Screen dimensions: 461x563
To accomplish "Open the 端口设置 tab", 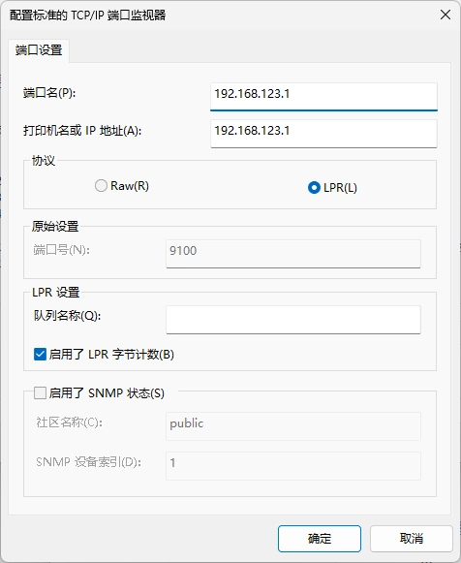I will tap(39, 50).
